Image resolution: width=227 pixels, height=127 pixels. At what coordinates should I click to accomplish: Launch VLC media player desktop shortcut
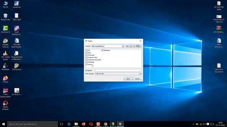6,55
